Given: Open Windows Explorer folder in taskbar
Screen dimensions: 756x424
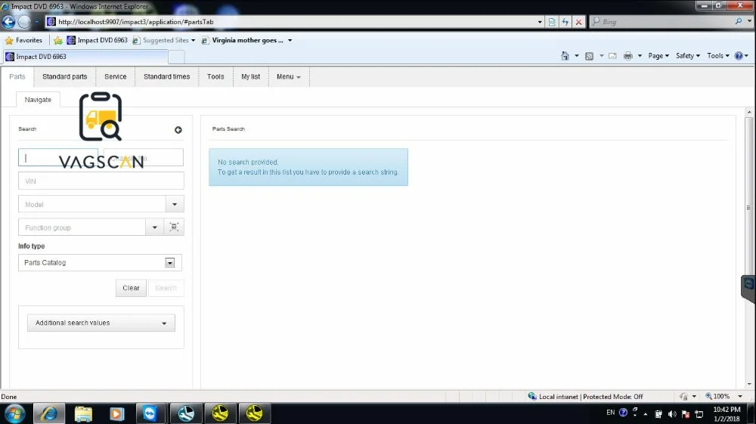Looking at the screenshot, I should pos(83,413).
